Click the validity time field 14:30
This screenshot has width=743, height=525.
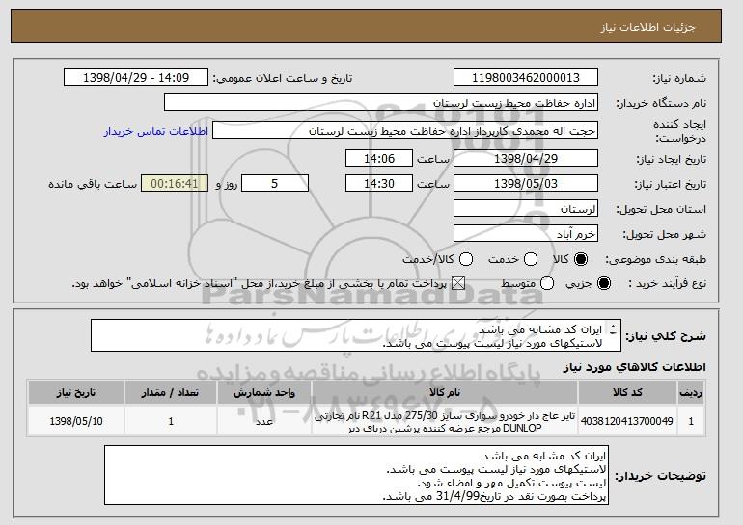pos(379,184)
